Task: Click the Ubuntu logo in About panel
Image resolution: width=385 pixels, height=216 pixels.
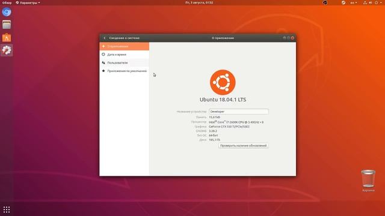Action: click(x=223, y=82)
